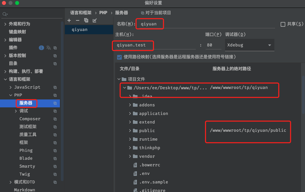The image size is (305, 192).
Task: Click the project-level icon beside 模式和DTD
Action: point(55,182)
